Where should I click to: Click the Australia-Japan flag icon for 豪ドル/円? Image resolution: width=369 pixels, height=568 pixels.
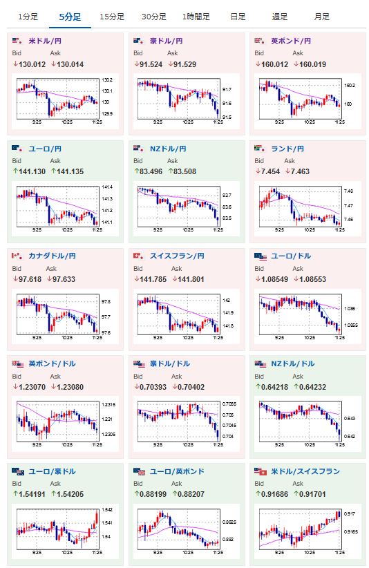(x=138, y=41)
